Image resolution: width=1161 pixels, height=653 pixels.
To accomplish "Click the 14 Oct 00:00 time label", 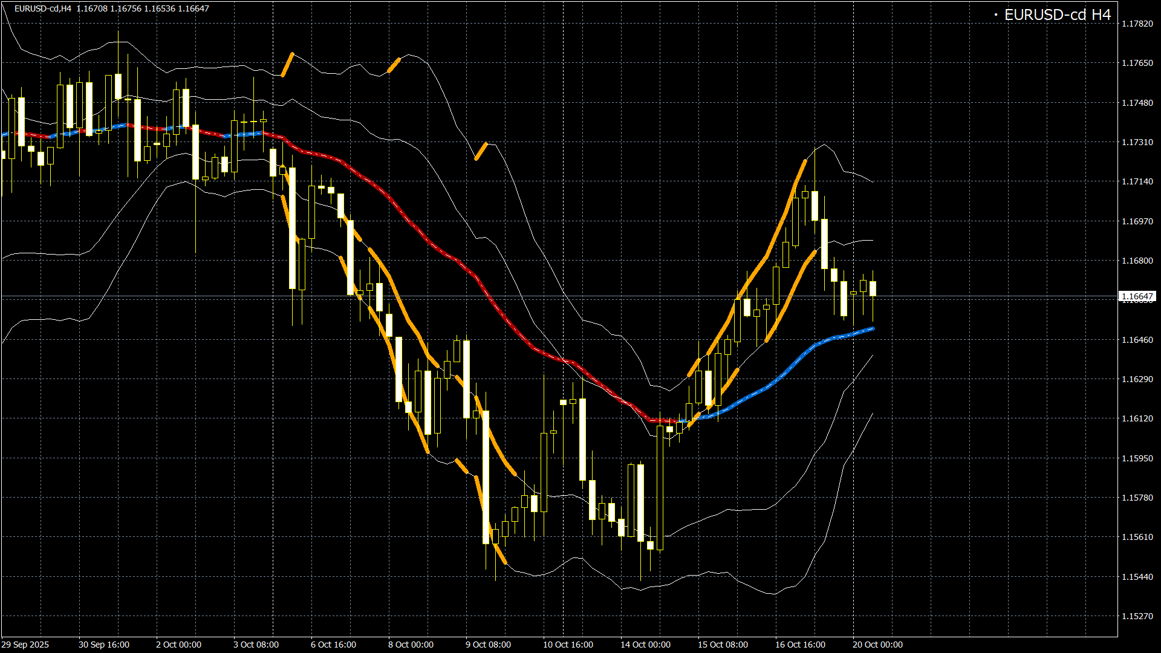I will tap(645, 645).
